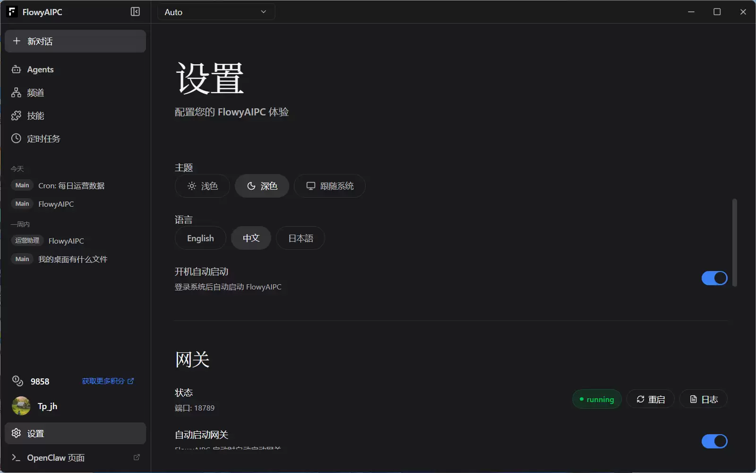The width and height of the screenshot is (756, 473).
Task: Open 定时任务 scheduled tasks clock icon
Action: pyautogui.click(x=17, y=139)
